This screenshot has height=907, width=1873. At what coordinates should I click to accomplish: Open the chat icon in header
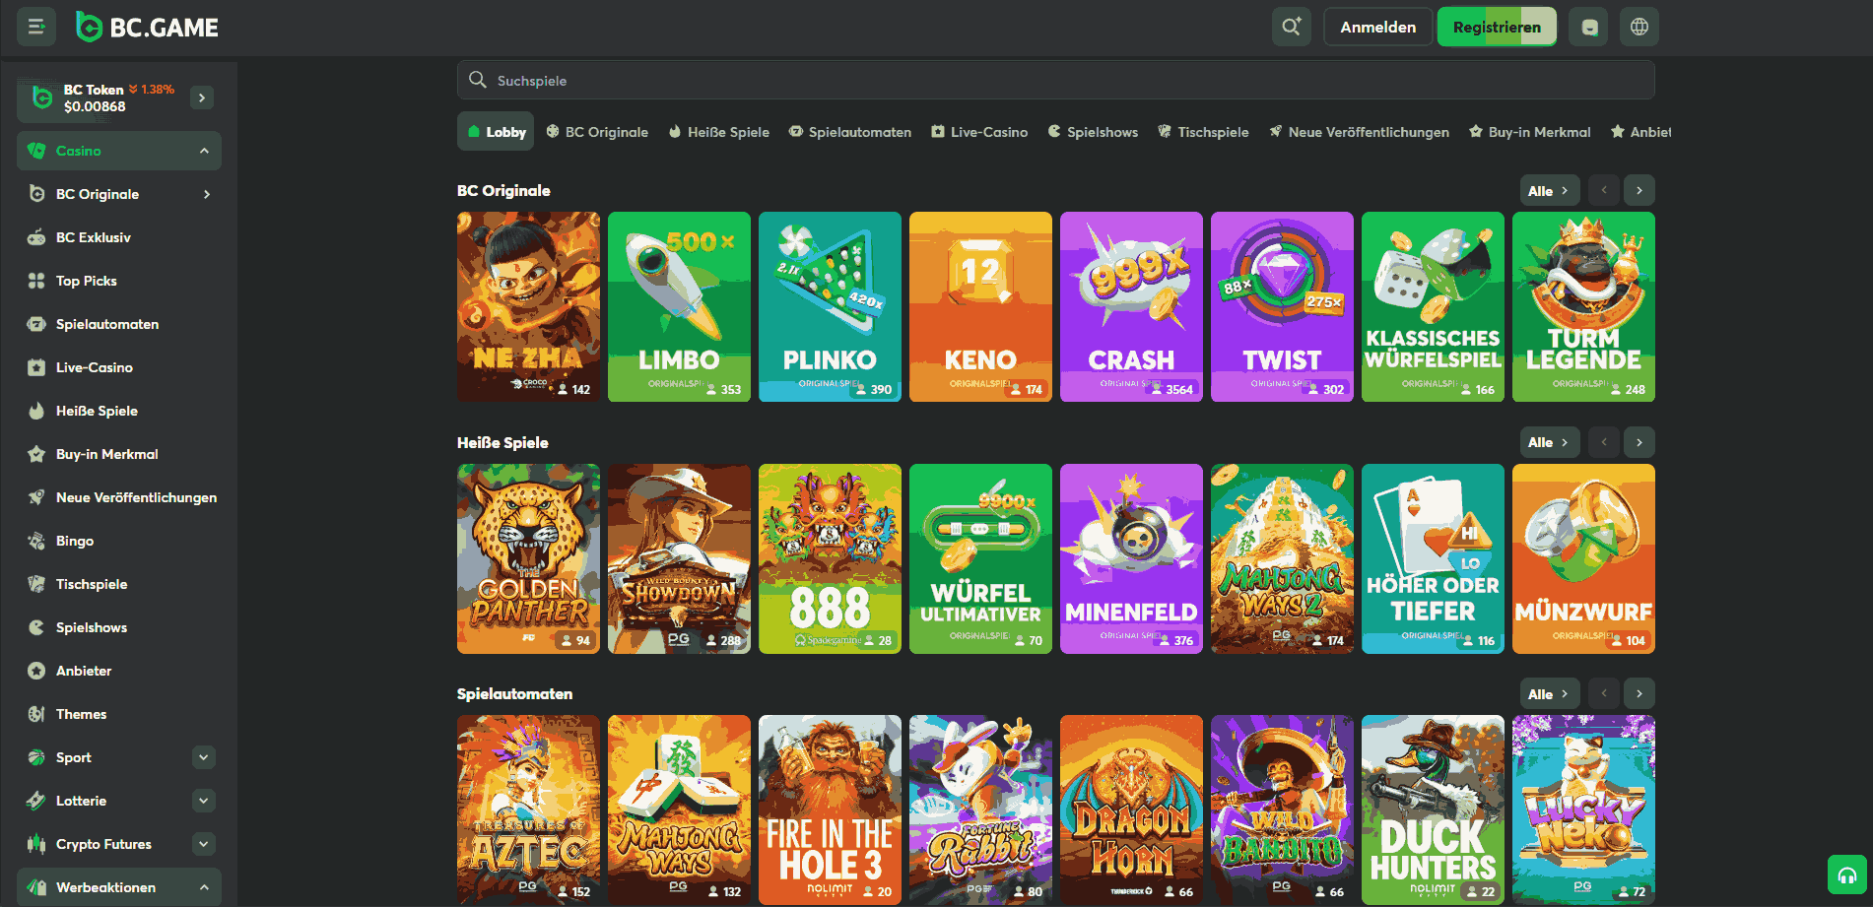(x=1589, y=27)
